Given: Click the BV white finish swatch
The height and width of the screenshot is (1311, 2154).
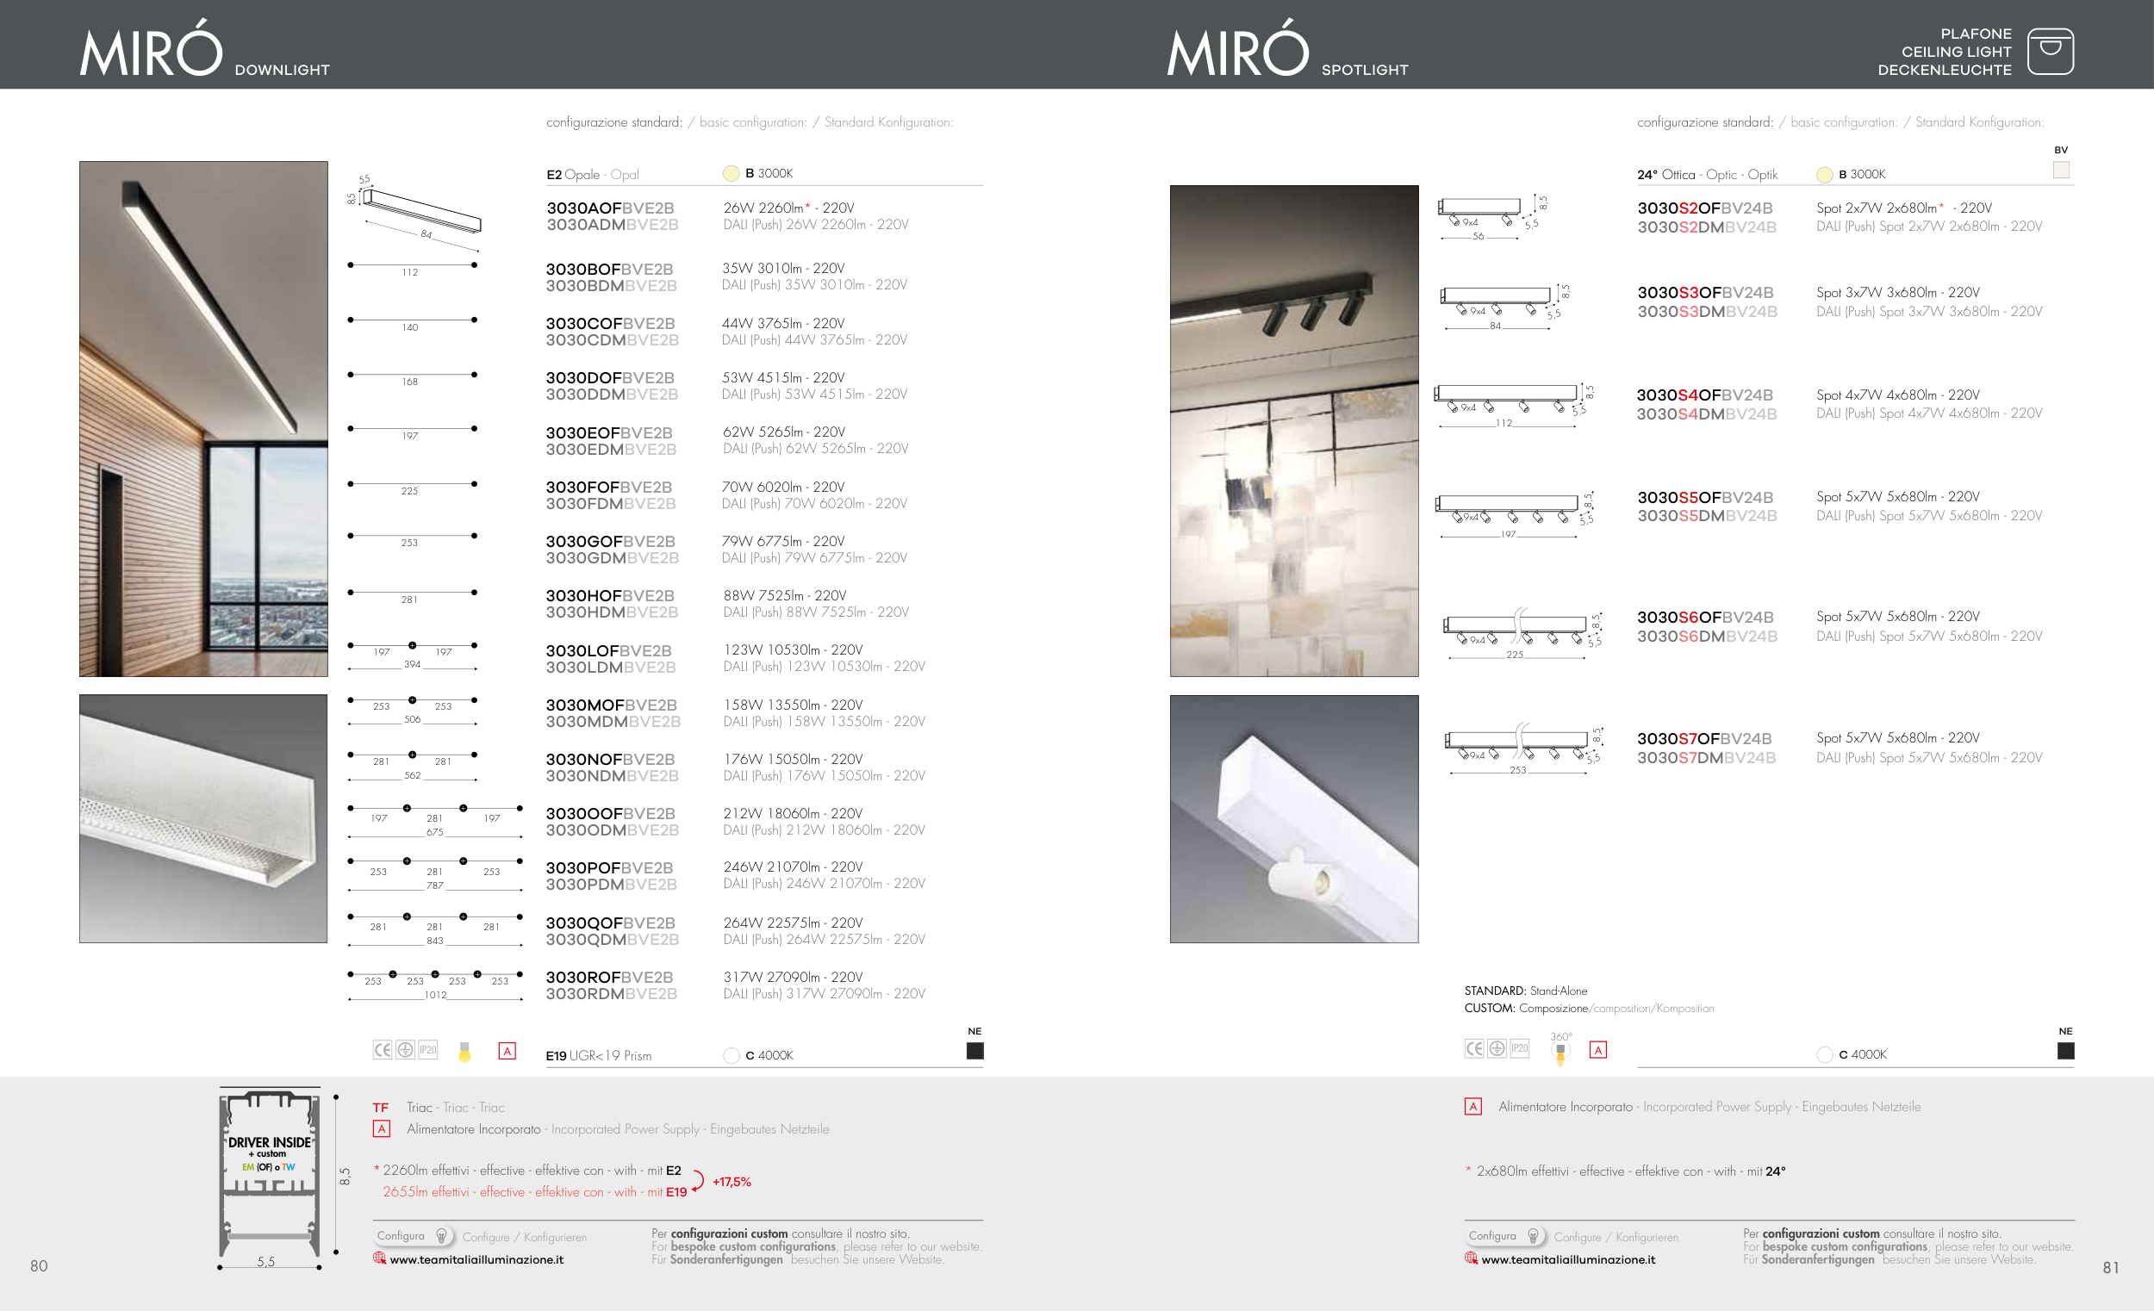Looking at the screenshot, I should pyautogui.click(x=2060, y=170).
